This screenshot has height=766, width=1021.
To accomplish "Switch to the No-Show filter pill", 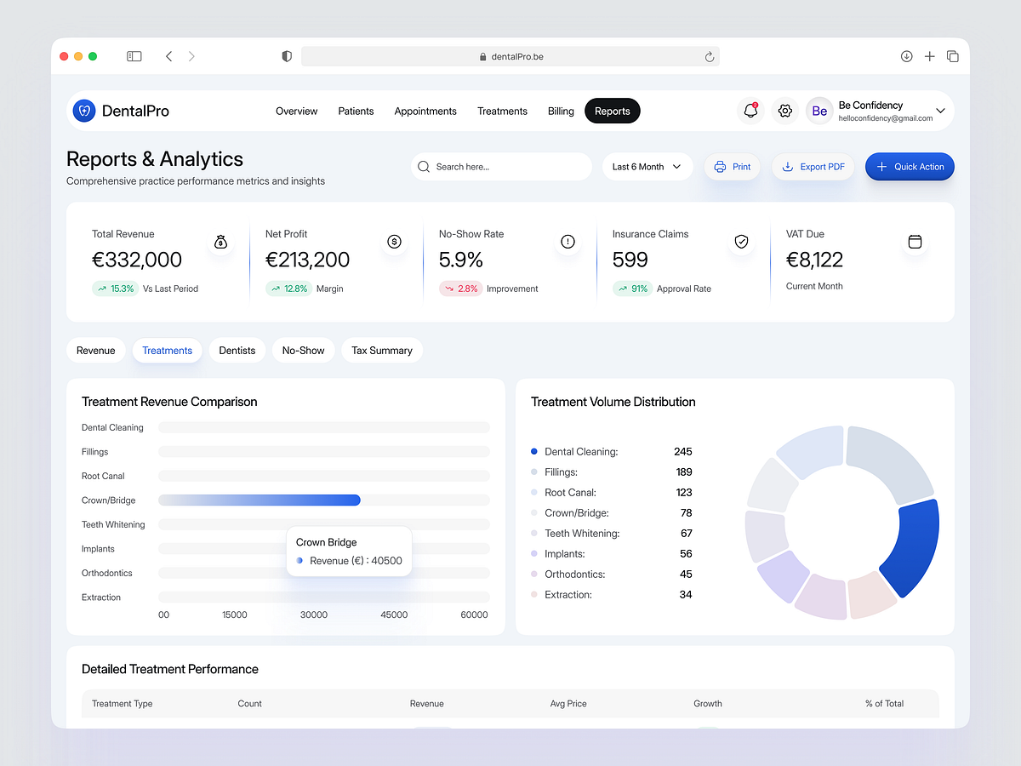I will (x=303, y=350).
